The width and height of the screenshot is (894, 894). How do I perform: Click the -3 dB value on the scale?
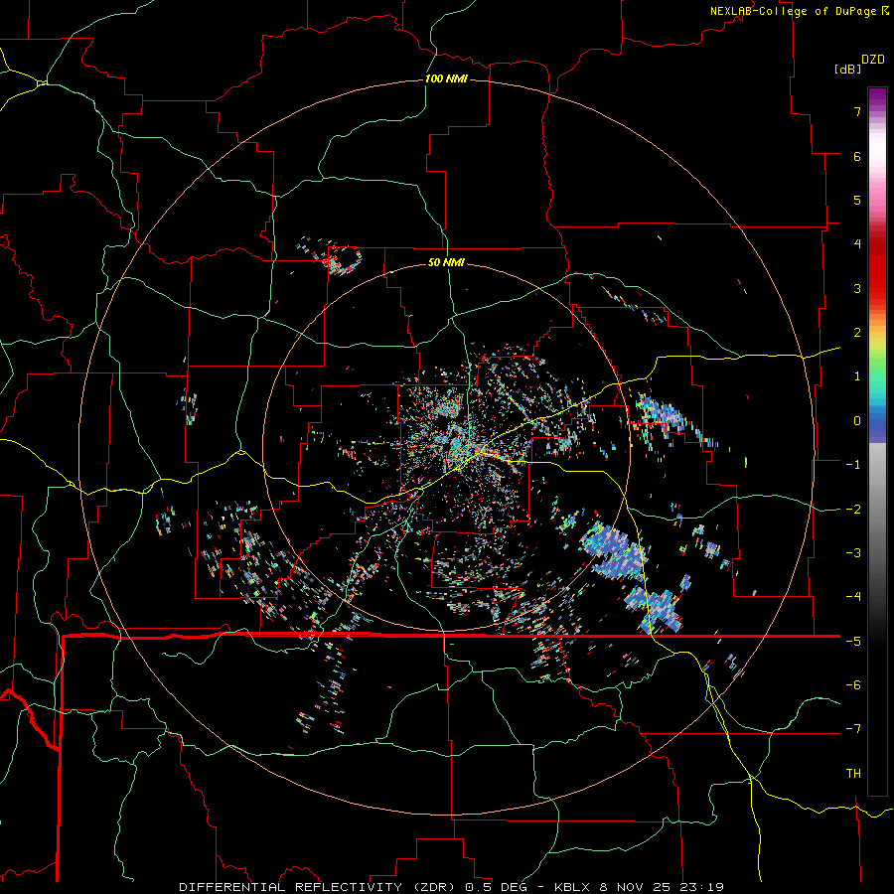(x=853, y=553)
